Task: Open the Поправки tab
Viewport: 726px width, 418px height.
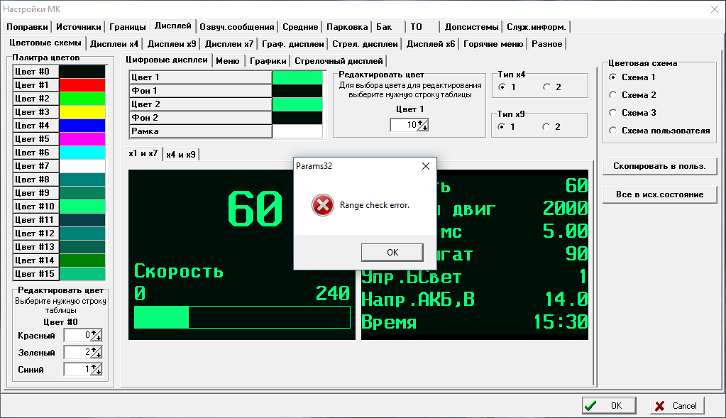Action: click(27, 27)
